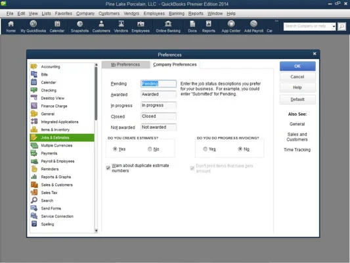This screenshot has height=263, width=350.
Task: Switch to Company Preferences tab
Action: pyautogui.click(x=175, y=64)
